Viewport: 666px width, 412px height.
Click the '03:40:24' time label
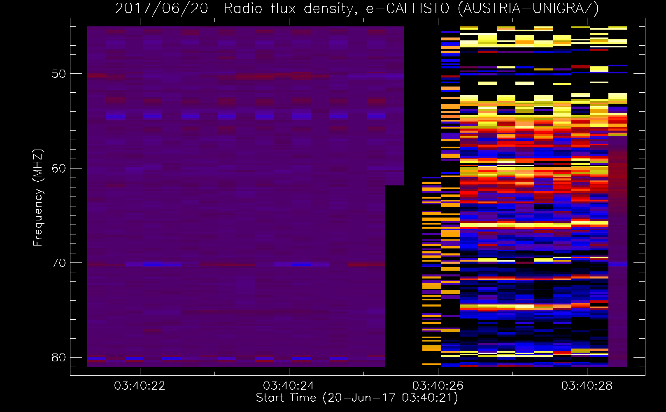(x=289, y=386)
